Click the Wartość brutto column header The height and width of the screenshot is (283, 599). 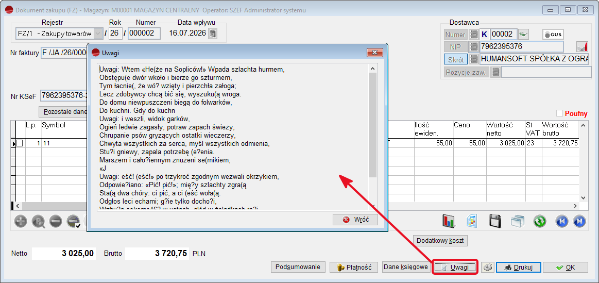(560, 129)
